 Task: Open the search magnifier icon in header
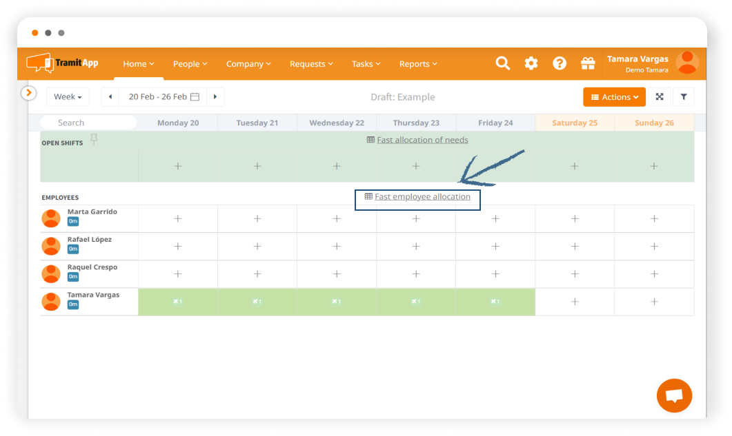pyautogui.click(x=503, y=63)
